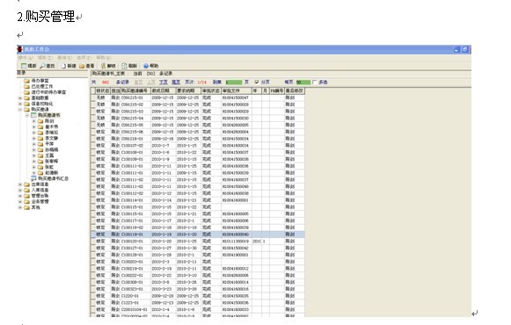
Task: Click the 查找 magnifier search icon
Action: 42,66
